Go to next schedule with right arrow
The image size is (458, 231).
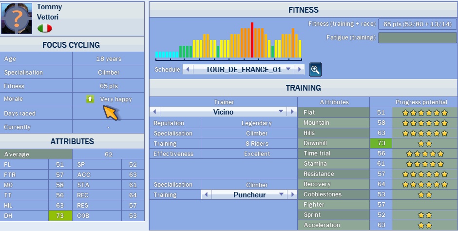pos(300,70)
